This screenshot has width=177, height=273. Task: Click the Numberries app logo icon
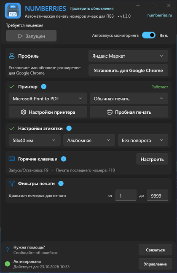[13, 11]
